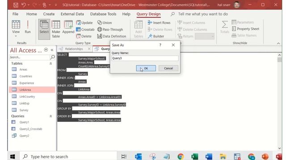
Task: Open Outlook from the taskbar
Action: pyautogui.click(x=138, y=156)
